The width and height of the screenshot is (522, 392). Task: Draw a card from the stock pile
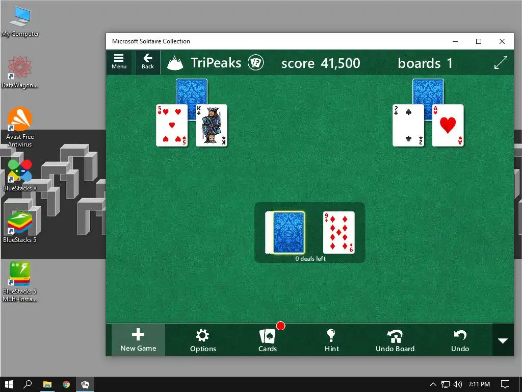[x=289, y=232]
